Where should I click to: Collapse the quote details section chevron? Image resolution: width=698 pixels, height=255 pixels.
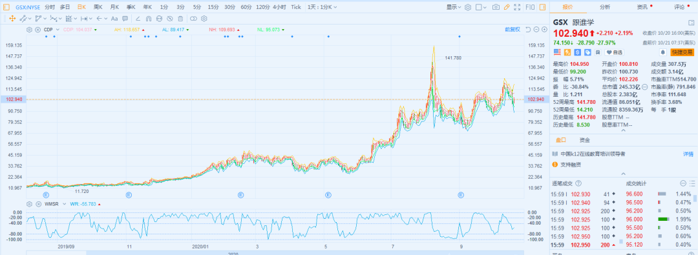623,130
